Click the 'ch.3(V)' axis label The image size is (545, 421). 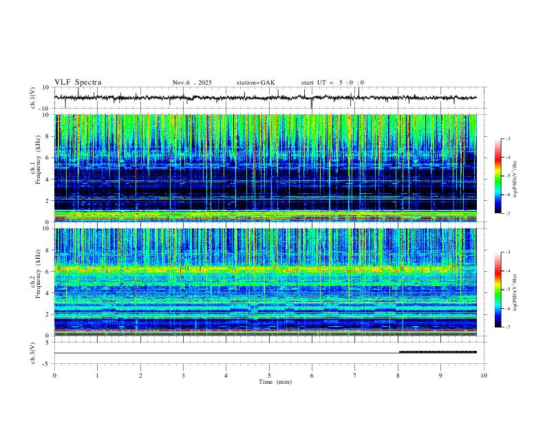[x=33, y=354]
